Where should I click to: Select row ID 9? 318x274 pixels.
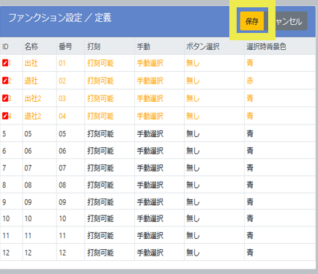(4, 202)
